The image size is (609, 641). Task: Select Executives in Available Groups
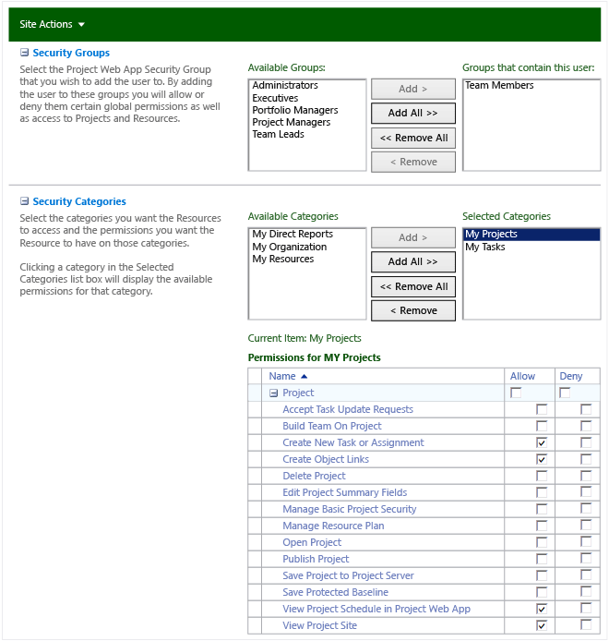click(275, 98)
